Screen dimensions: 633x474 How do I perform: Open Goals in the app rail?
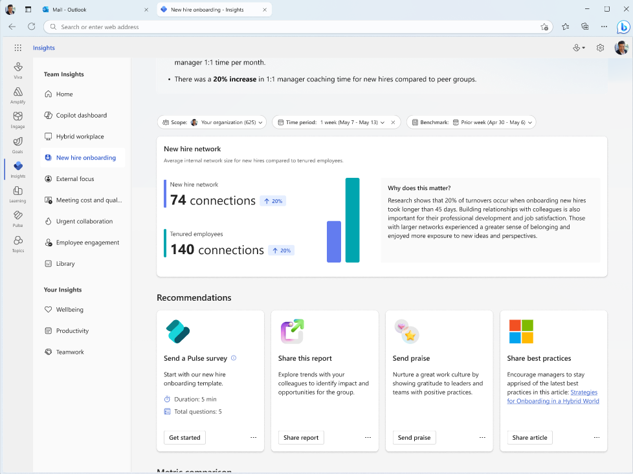pyautogui.click(x=17, y=145)
